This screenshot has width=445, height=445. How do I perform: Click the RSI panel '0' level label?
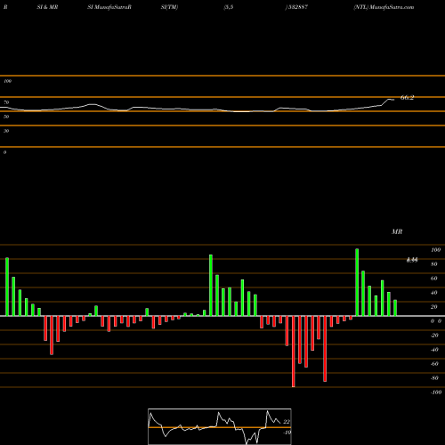click(4, 152)
